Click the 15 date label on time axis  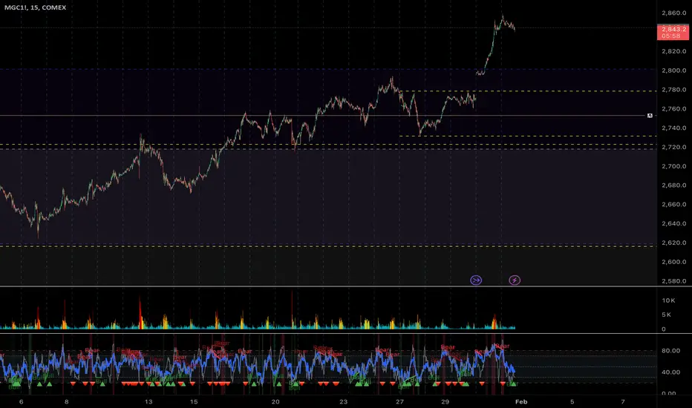pyautogui.click(x=194, y=402)
